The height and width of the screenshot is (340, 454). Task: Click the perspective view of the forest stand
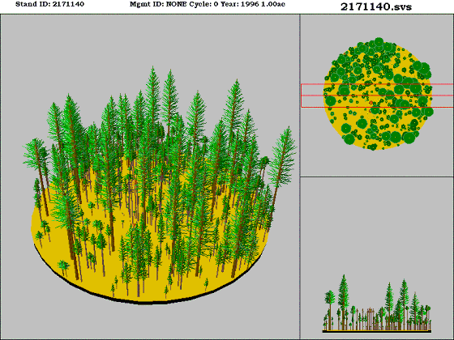(150, 176)
